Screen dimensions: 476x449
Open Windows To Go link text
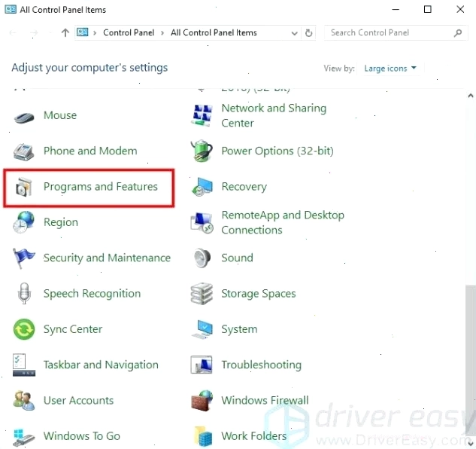82,436
